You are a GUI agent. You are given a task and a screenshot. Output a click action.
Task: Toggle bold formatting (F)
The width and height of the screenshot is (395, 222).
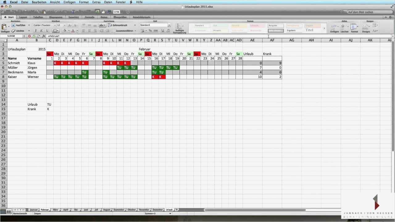click(36, 31)
